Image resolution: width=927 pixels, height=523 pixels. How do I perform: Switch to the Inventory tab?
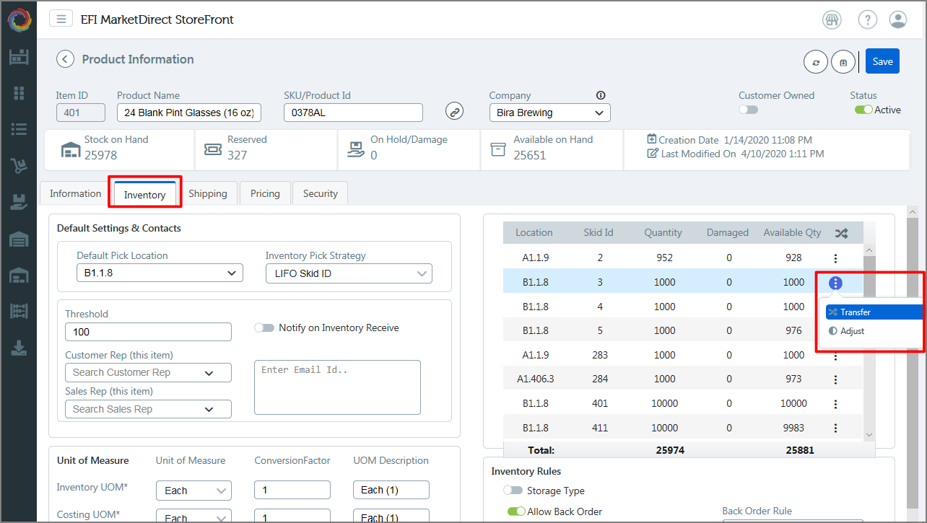144,194
